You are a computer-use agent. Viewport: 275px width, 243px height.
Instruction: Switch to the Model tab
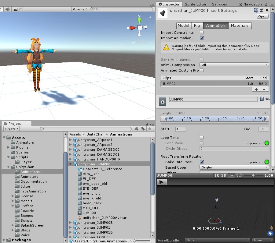[184, 26]
